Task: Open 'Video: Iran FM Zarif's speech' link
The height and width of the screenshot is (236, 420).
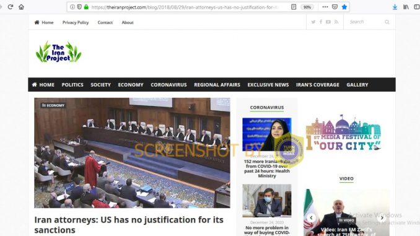Action: 346,232
